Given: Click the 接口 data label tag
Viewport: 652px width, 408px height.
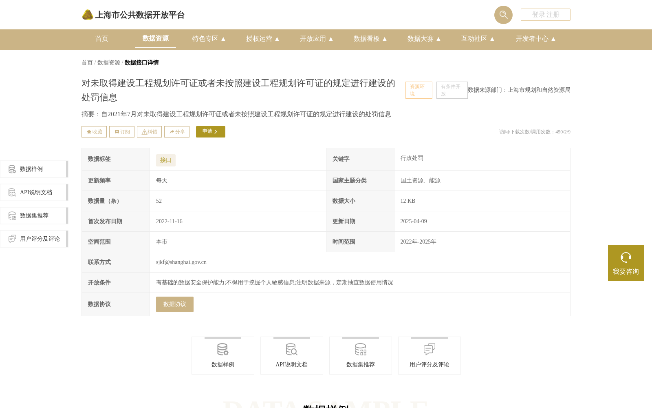Looking at the screenshot, I should point(166,160).
